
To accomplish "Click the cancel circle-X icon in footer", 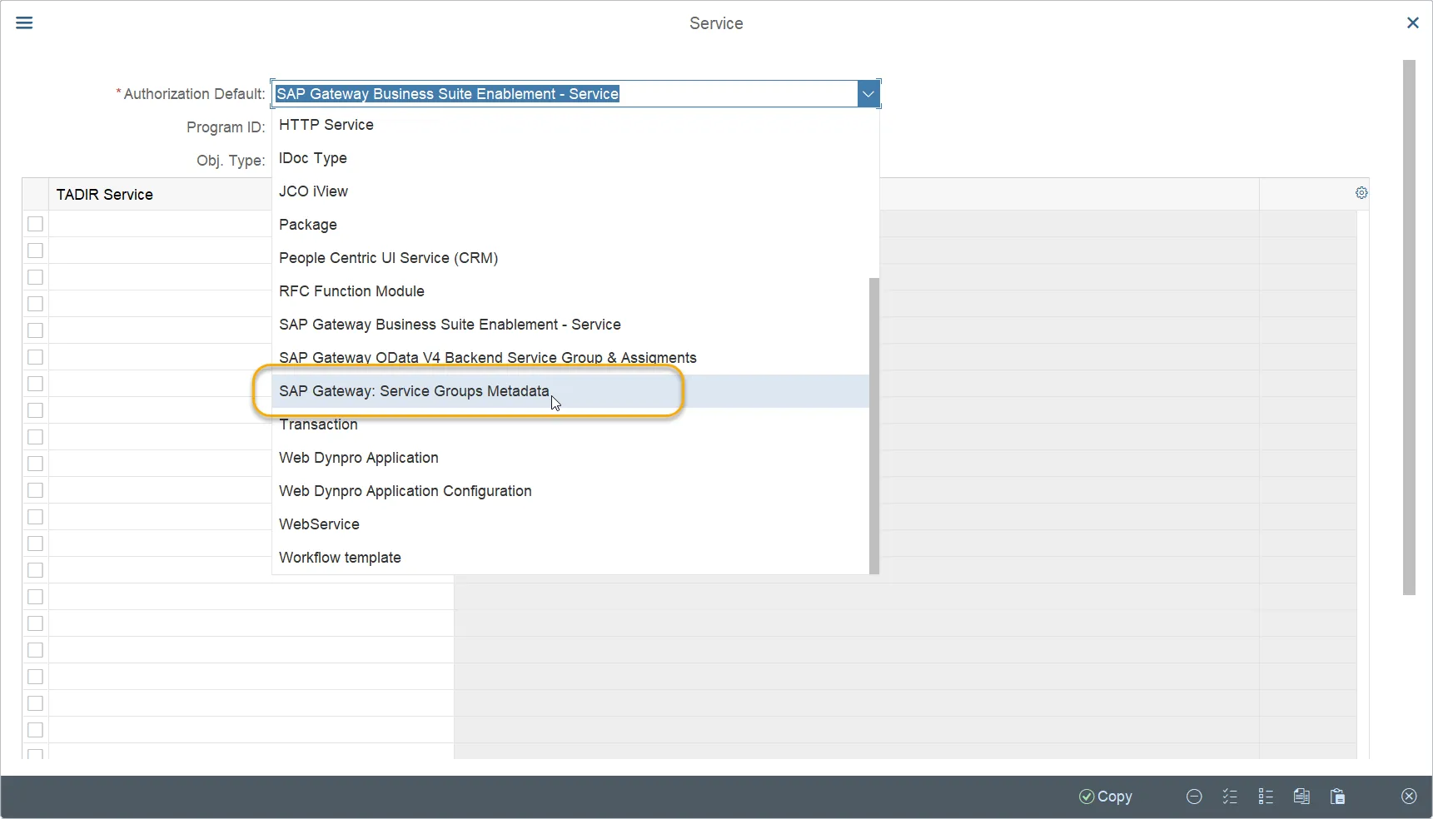I will click(1409, 797).
